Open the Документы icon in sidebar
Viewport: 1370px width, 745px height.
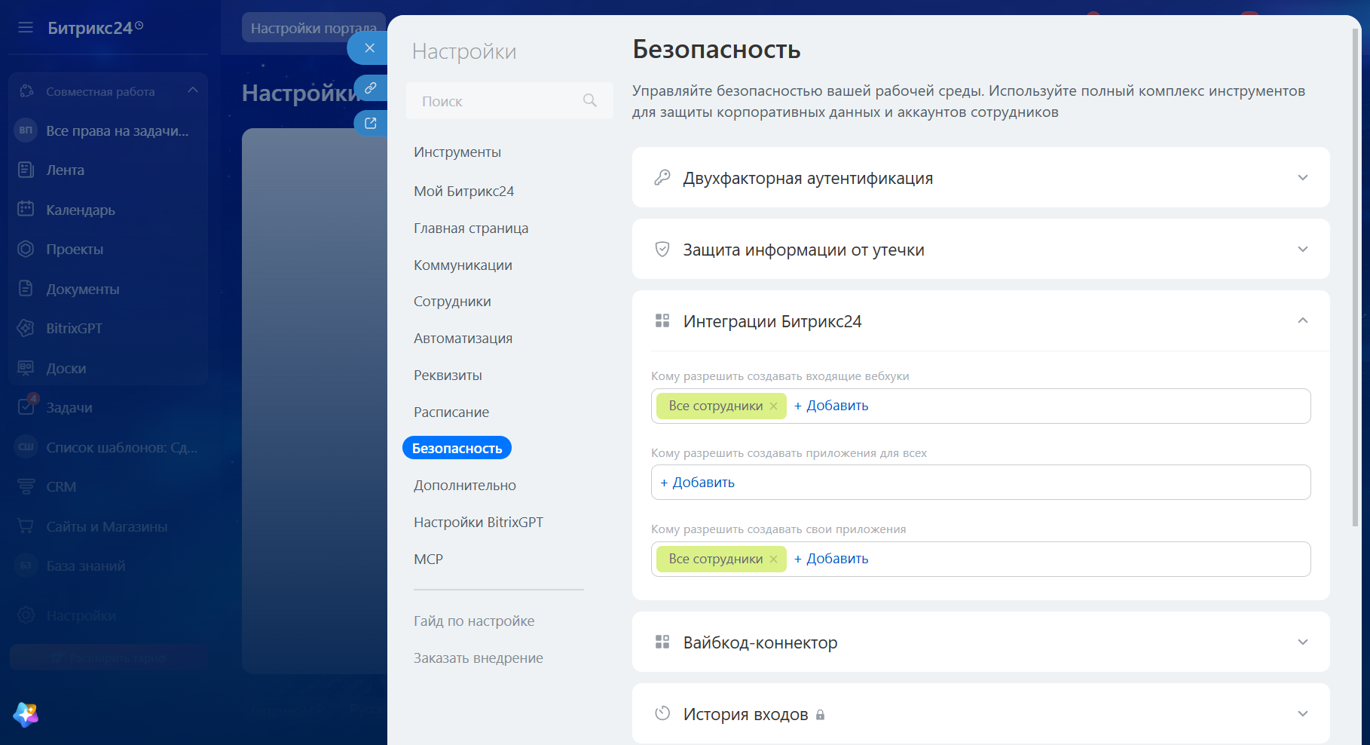pyautogui.click(x=26, y=289)
